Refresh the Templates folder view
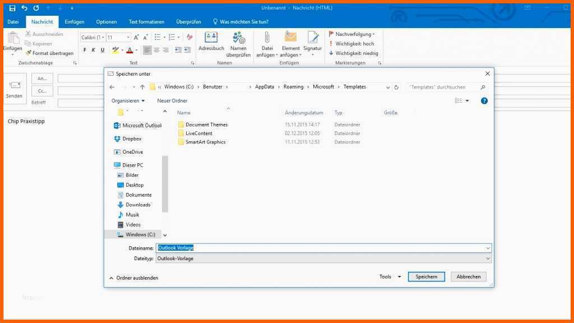 coord(396,87)
